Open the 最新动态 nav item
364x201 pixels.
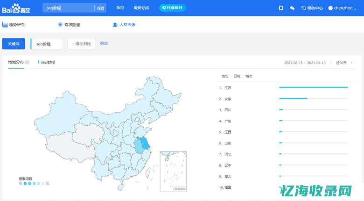141,8
